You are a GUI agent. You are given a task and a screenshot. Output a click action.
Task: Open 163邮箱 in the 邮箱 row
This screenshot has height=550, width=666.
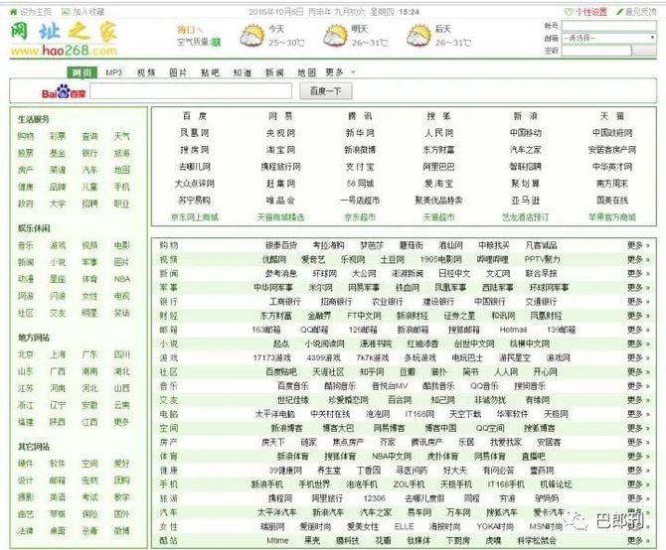(x=265, y=330)
